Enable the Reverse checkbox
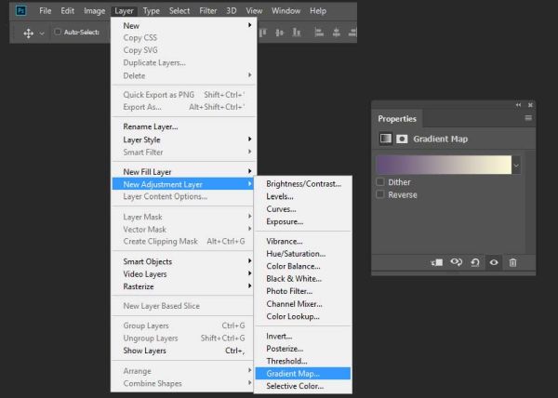This screenshot has width=558, height=398. point(380,194)
